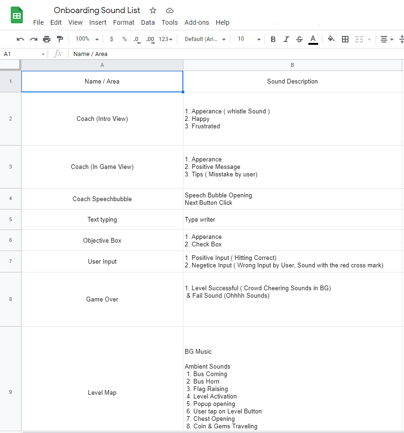
Task: Click the Print icon
Action: pyautogui.click(x=47, y=39)
